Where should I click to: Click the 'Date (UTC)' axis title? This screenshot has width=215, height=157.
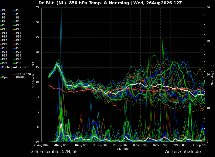pyautogui.click(x=123, y=149)
